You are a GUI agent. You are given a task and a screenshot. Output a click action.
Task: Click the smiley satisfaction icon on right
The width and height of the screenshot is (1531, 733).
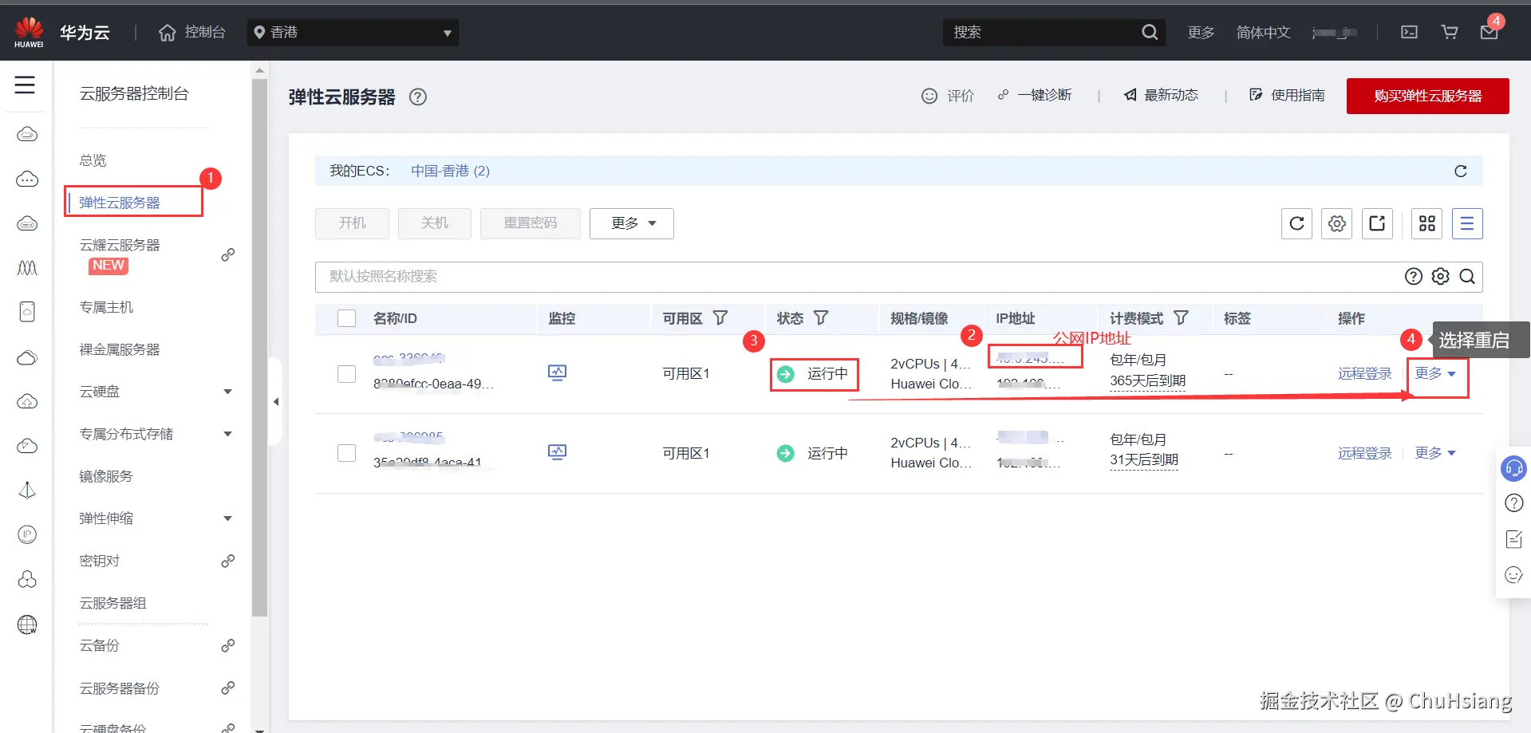click(x=1513, y=575)
